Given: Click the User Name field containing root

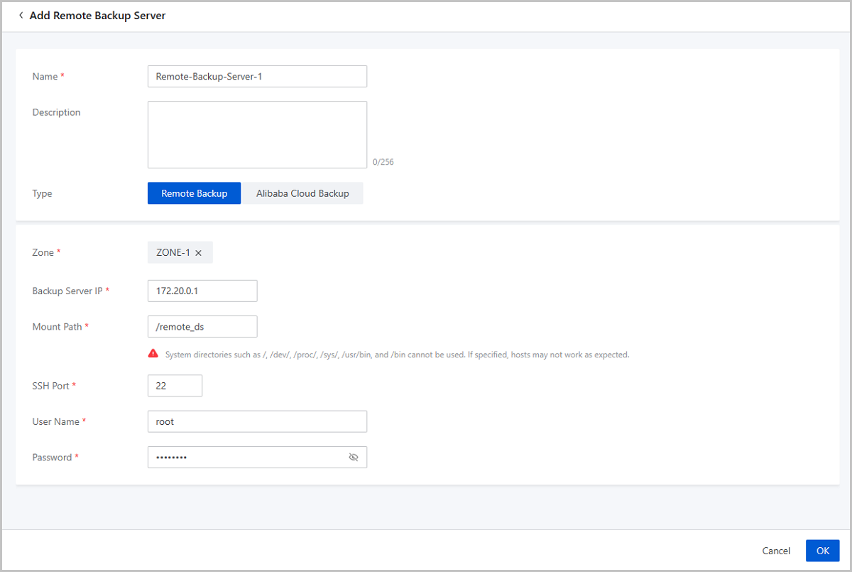Looking at the screenshot, I should click(257, 421).
